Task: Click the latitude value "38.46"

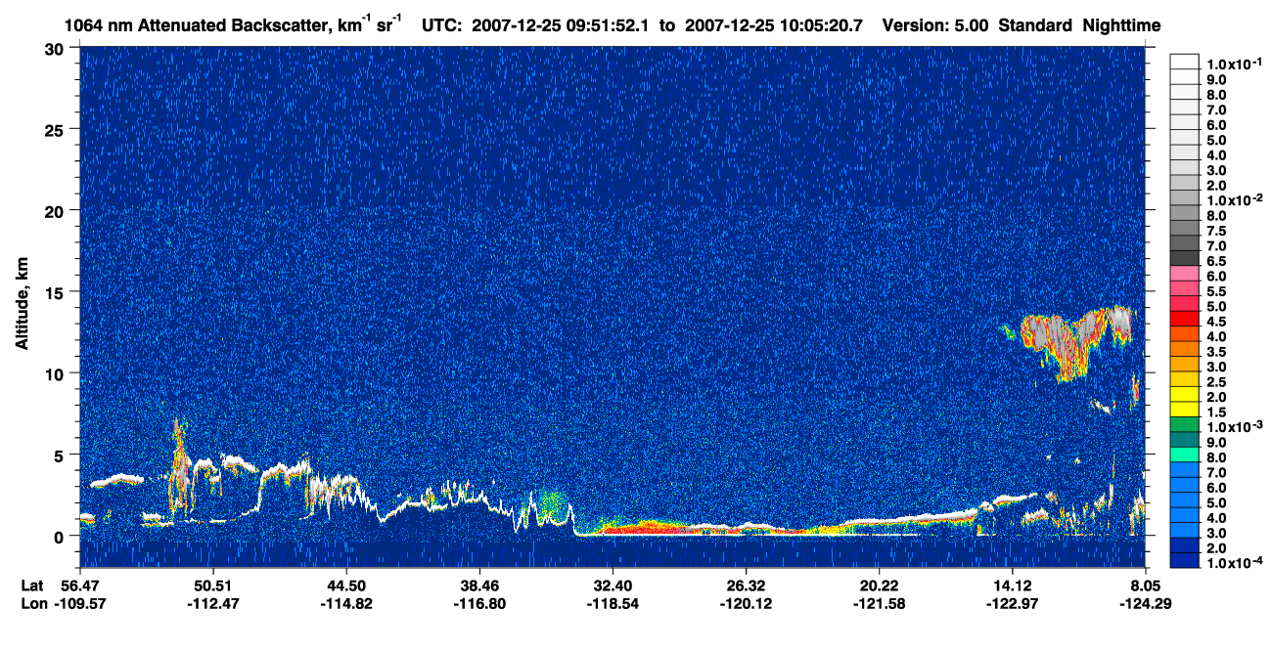Action: pyautogui.click(x=479, y=586)
